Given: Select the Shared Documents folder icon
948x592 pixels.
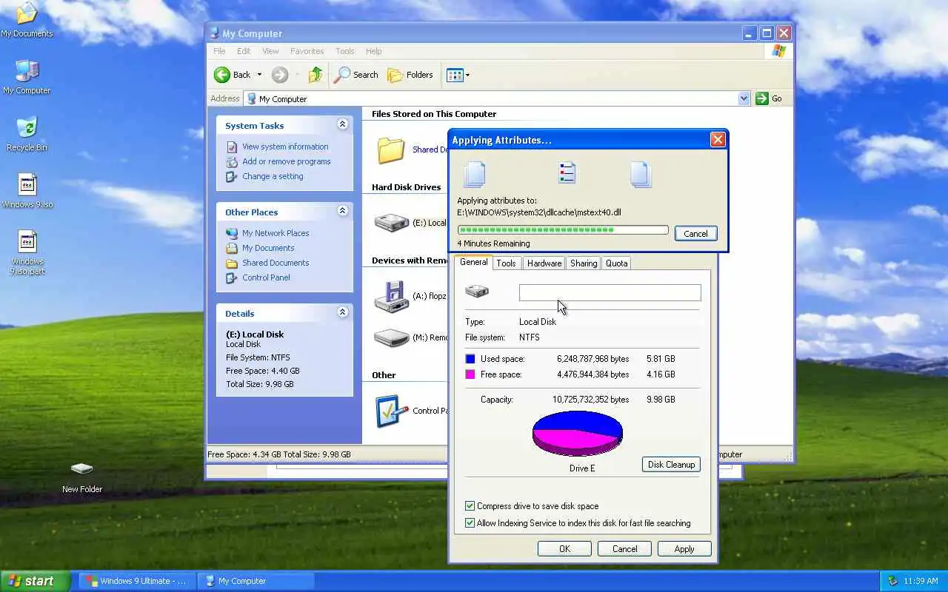Looking at the screenshot, I should [x=391, y=150].
